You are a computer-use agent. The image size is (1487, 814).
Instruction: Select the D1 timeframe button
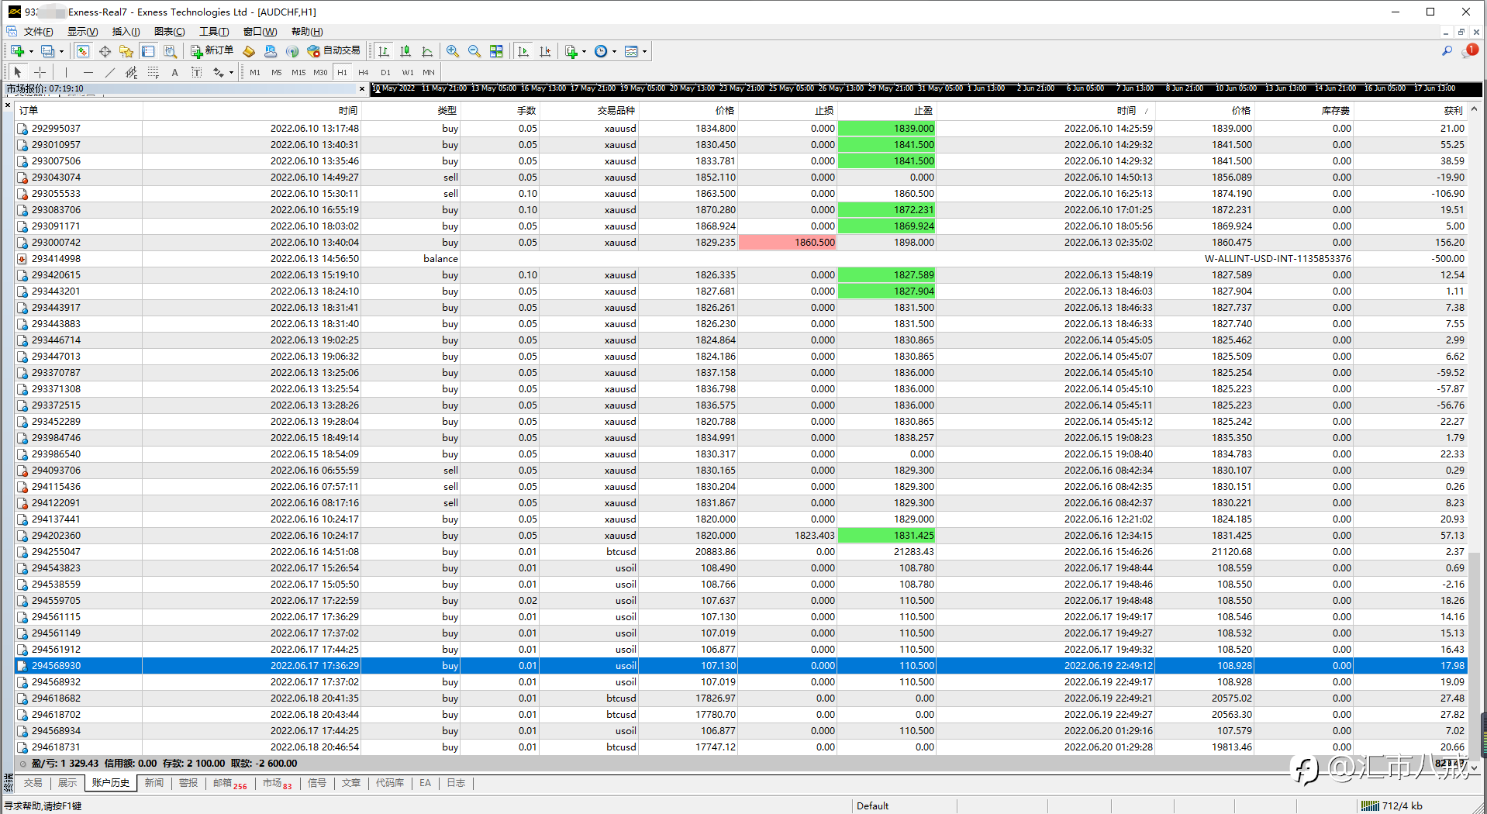coord(385,72)
